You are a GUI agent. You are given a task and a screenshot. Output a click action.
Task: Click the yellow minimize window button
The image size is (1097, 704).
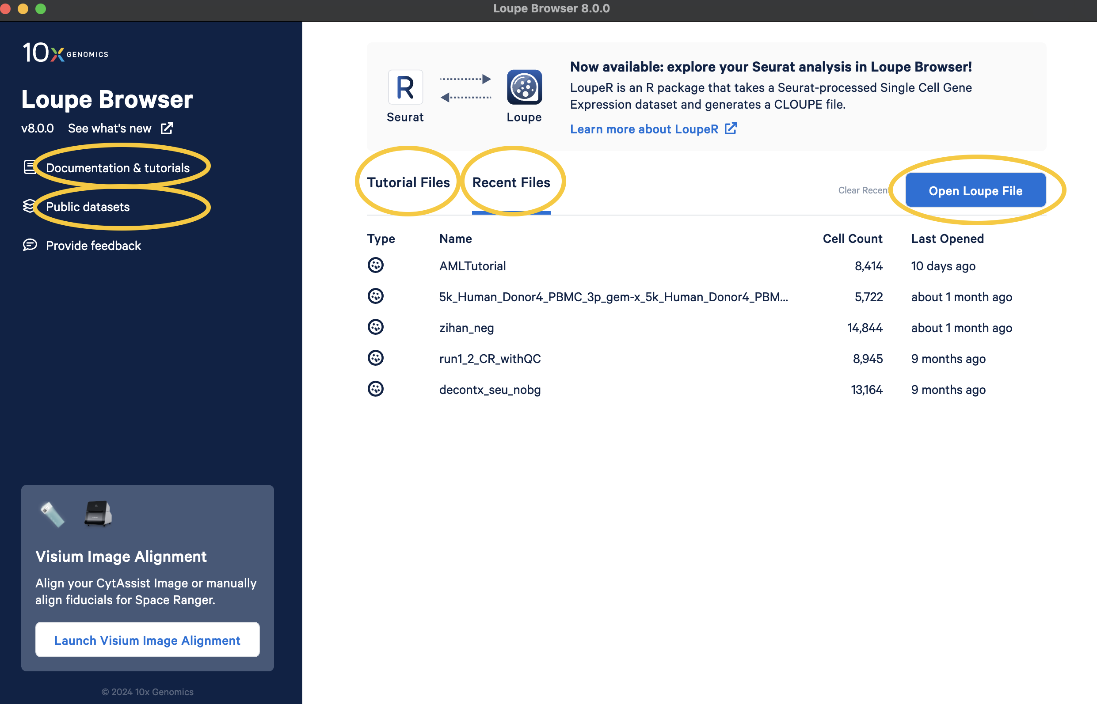tap(23, 9)
